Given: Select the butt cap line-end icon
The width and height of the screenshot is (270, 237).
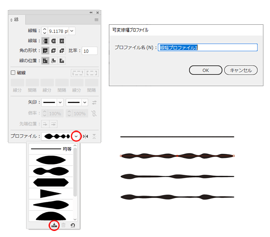Looking at the screenshot, I should point(45,41).
